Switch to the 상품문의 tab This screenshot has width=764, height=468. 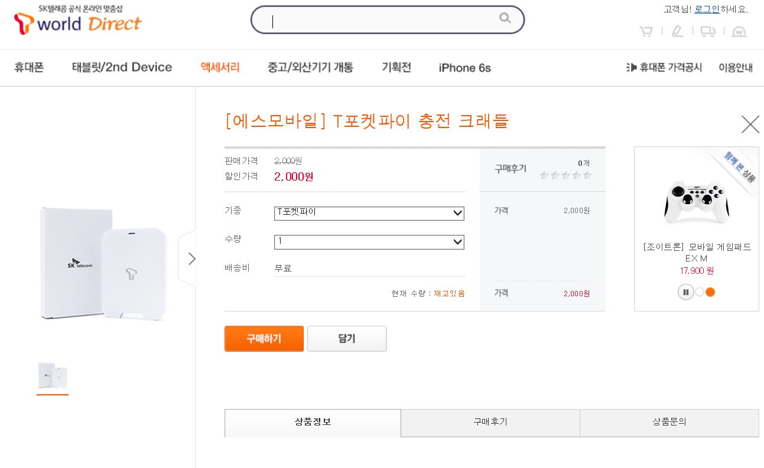coord(669,422)
